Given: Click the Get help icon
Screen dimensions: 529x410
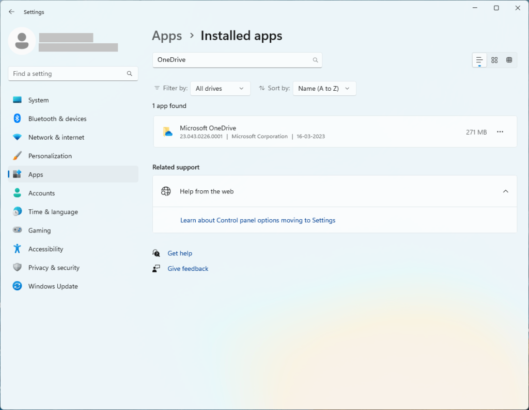Looking at the screenshot, I should 156,253.
